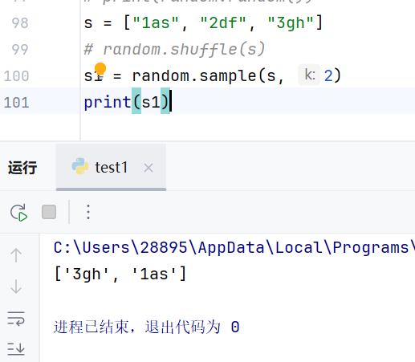Click the "3gh" string in line 98
415x362 pixels.
pyautogui.click(x=291, y=22)
